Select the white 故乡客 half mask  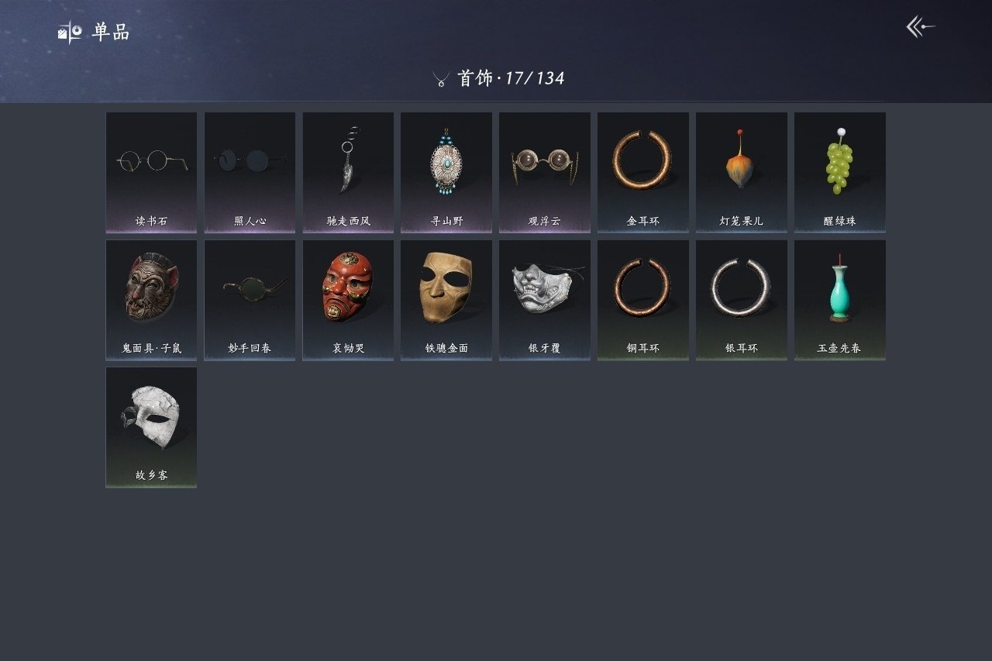click(151, 428)
